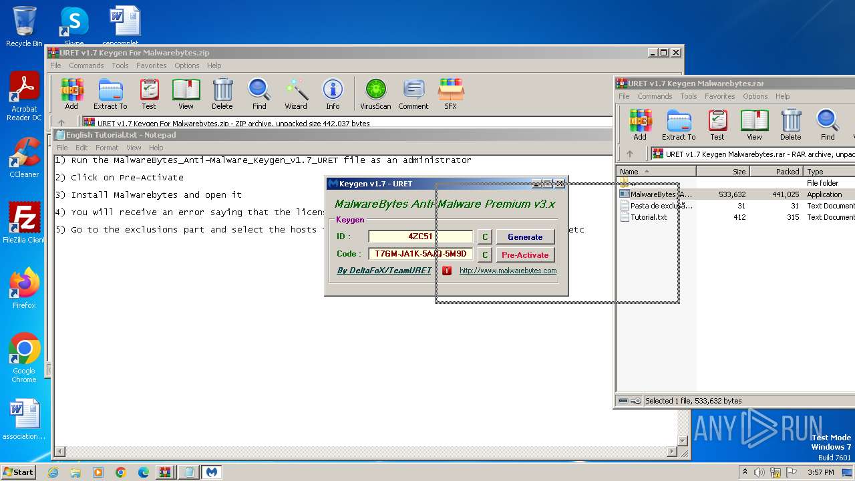Click the Comment toolbar icon in WinRAR

coord(413,94)
